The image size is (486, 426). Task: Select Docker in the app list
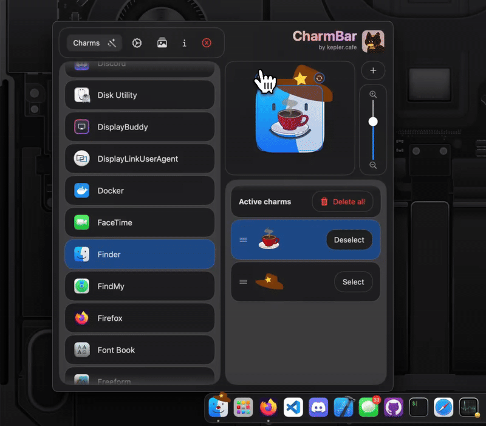[140, 191]
